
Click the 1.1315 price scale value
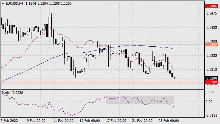tap(211, 70)
